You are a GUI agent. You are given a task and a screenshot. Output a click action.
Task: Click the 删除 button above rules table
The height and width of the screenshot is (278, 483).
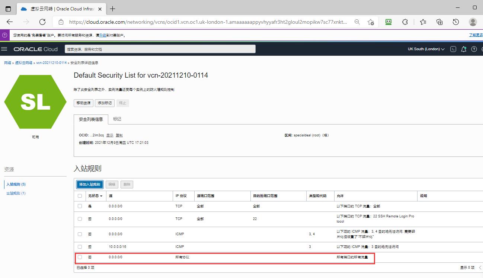click(x=127, y=184)
